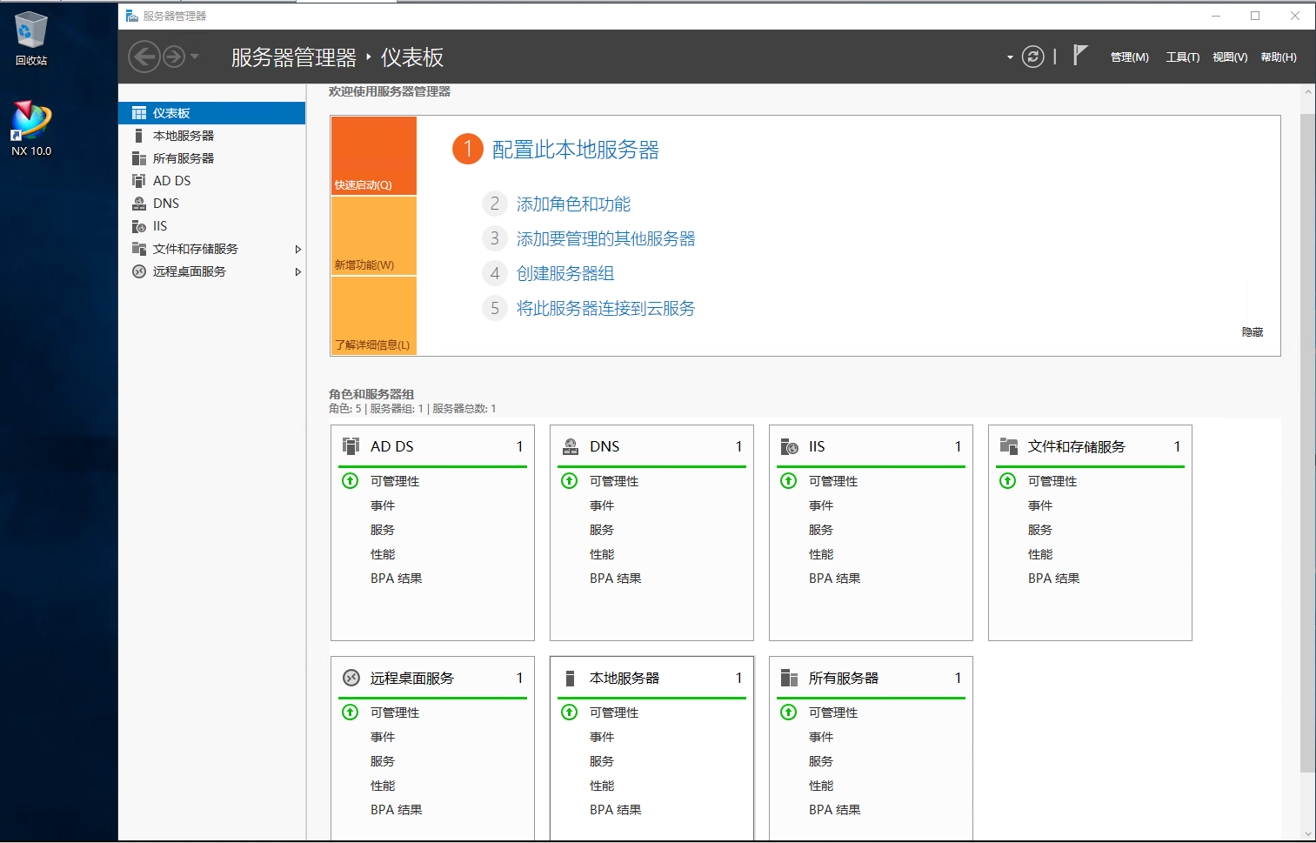Expand 远程桌面服务 sidebar arrow
The width and height of the screenshot is (1316, 843).
click(297, 271)
